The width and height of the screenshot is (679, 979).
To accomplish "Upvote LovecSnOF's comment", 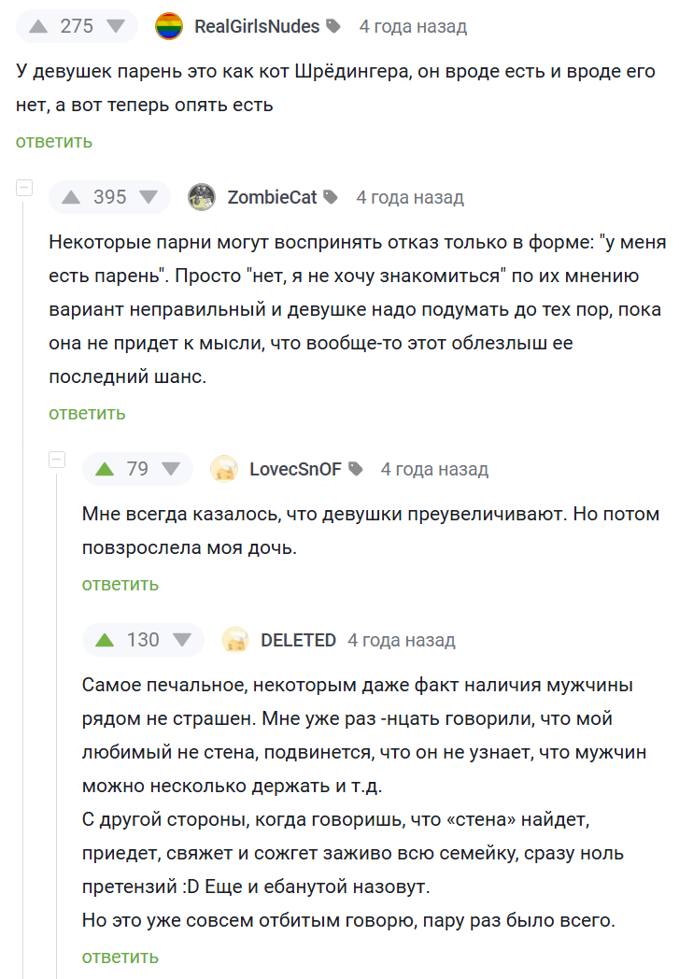I will tap(105, 469).
